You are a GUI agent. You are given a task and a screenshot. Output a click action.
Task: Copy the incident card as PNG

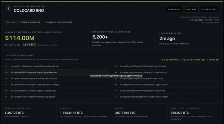coord(191,9)
